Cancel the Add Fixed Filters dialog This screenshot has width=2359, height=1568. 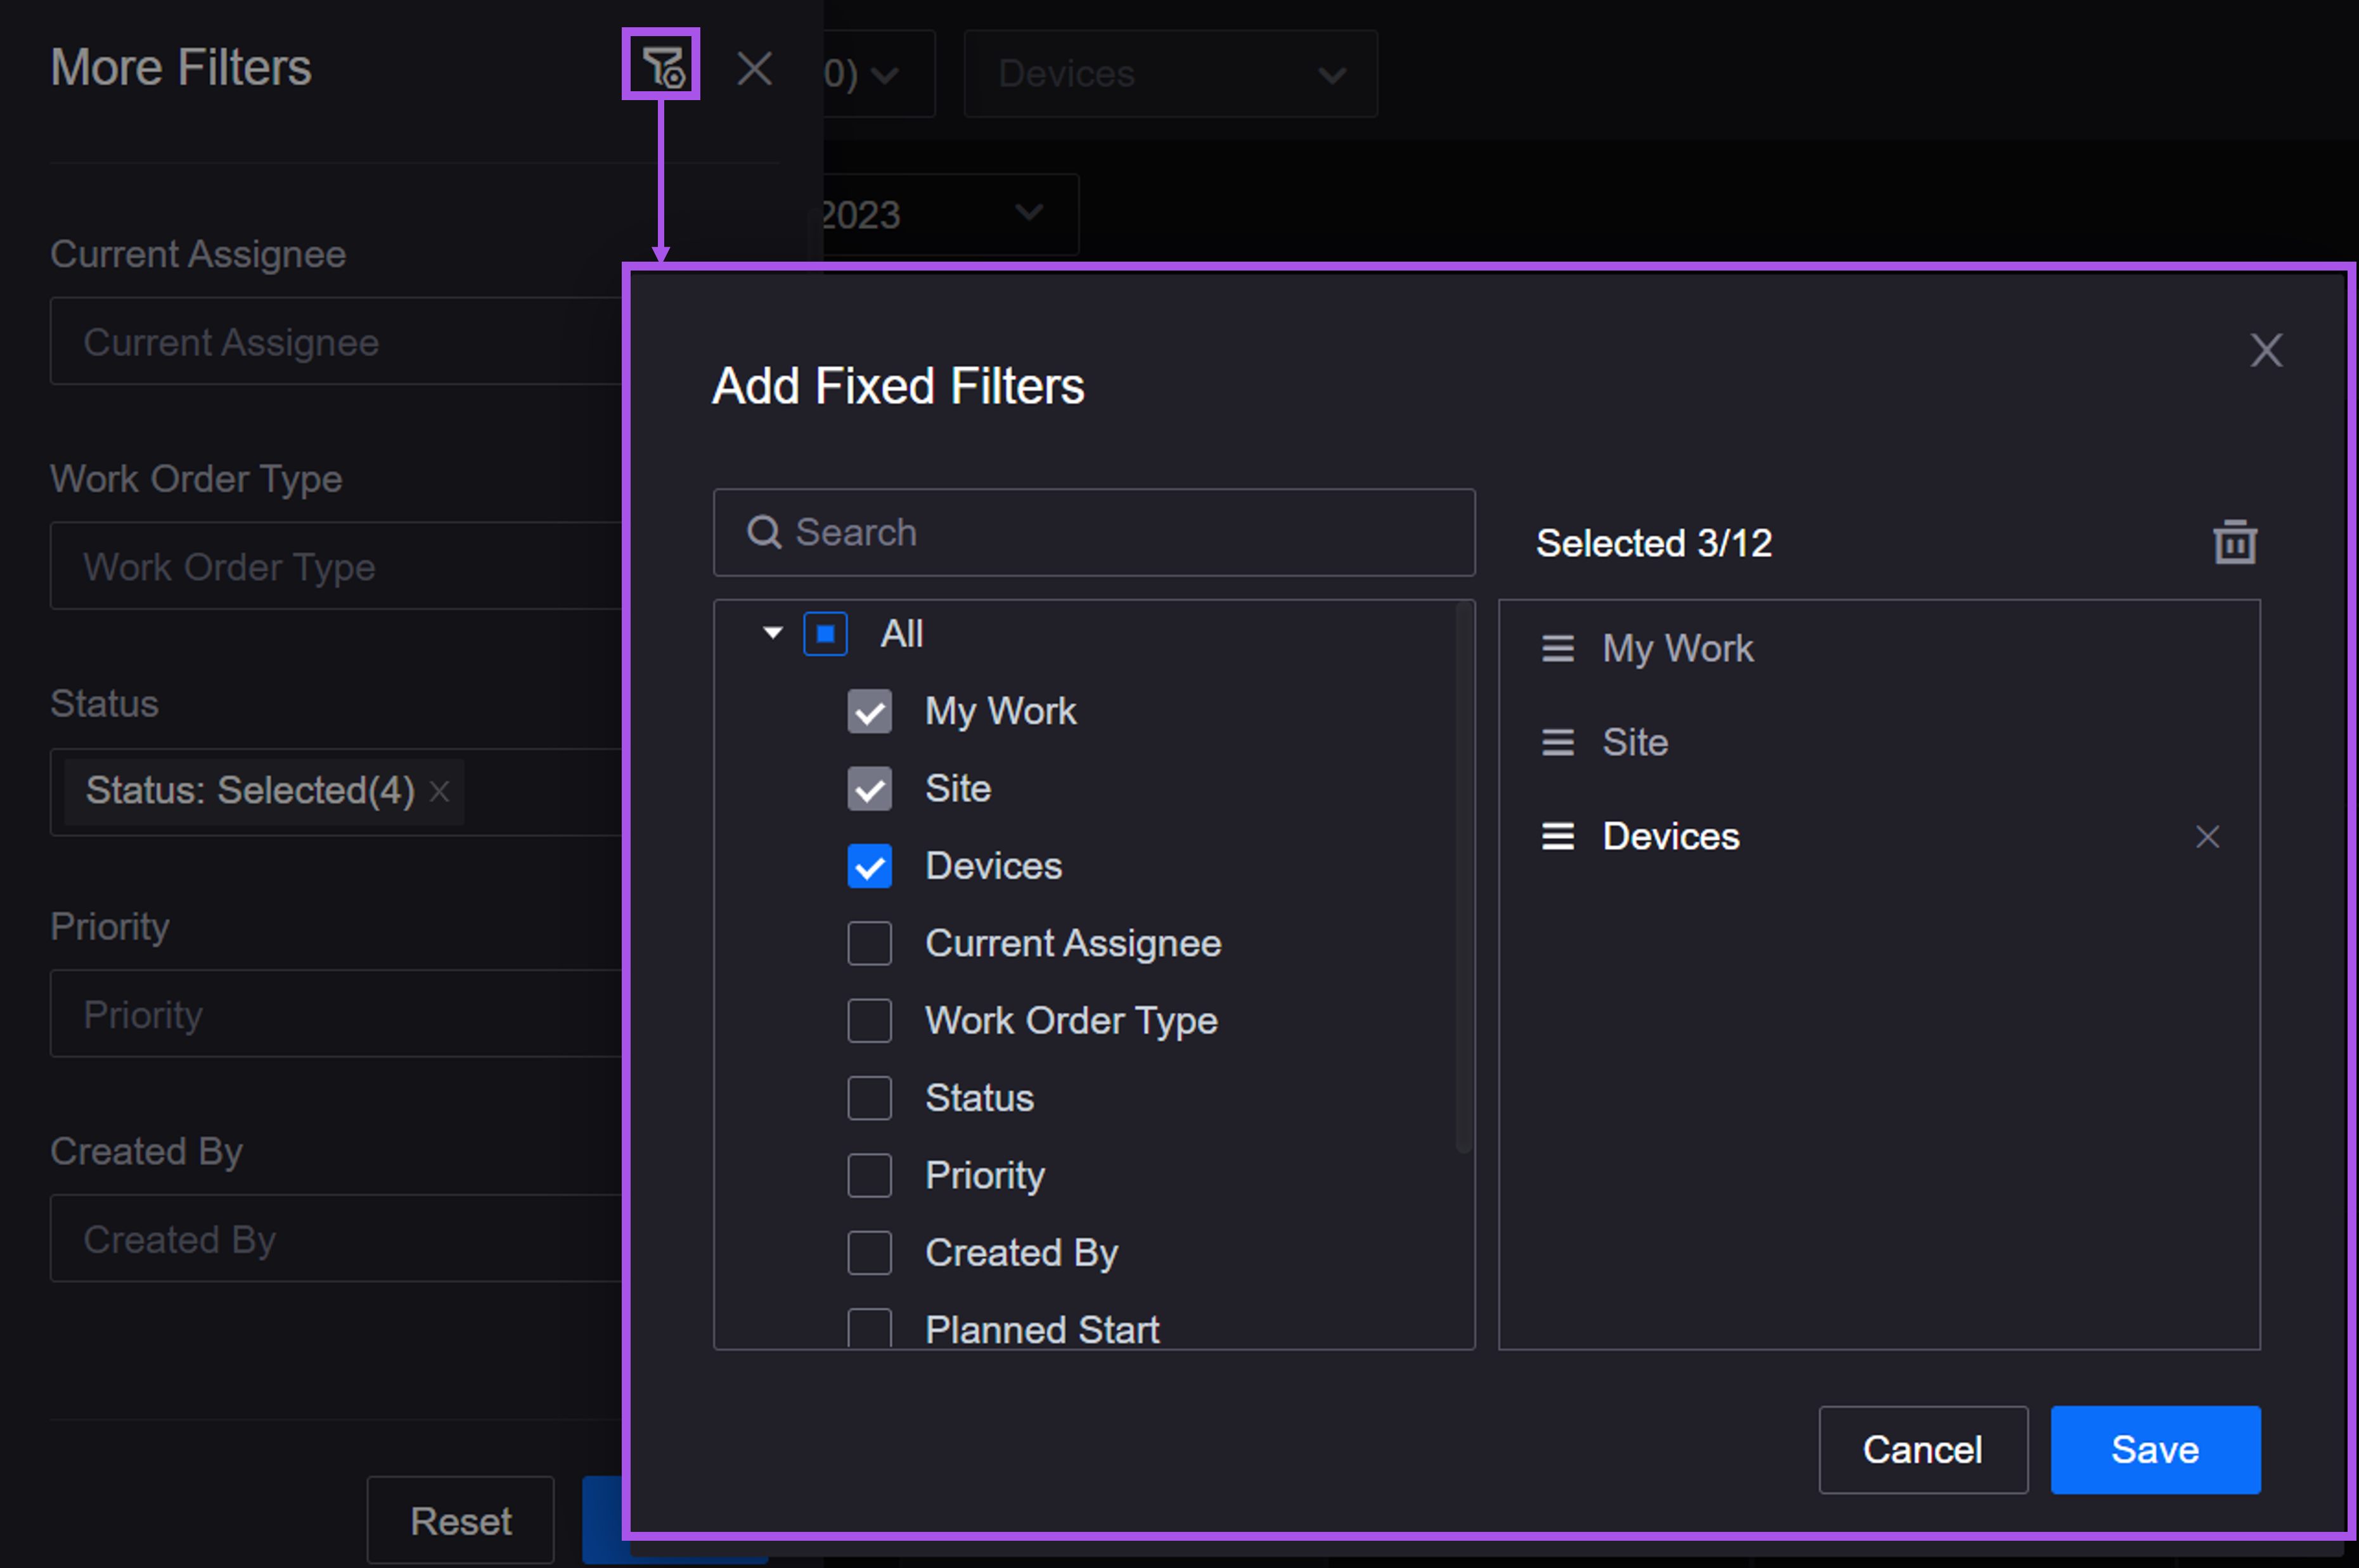click(x=1922, y=1449)
